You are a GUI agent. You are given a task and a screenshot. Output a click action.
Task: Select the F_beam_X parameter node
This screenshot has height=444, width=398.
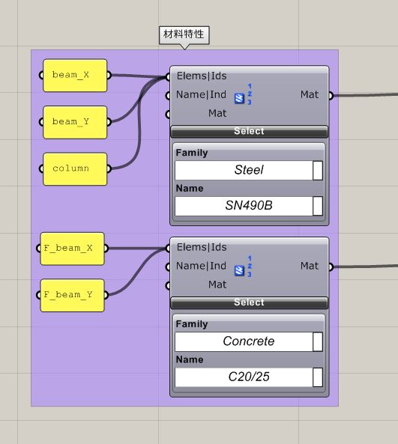(72, 249)
